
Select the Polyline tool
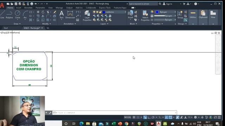[9, 15]
